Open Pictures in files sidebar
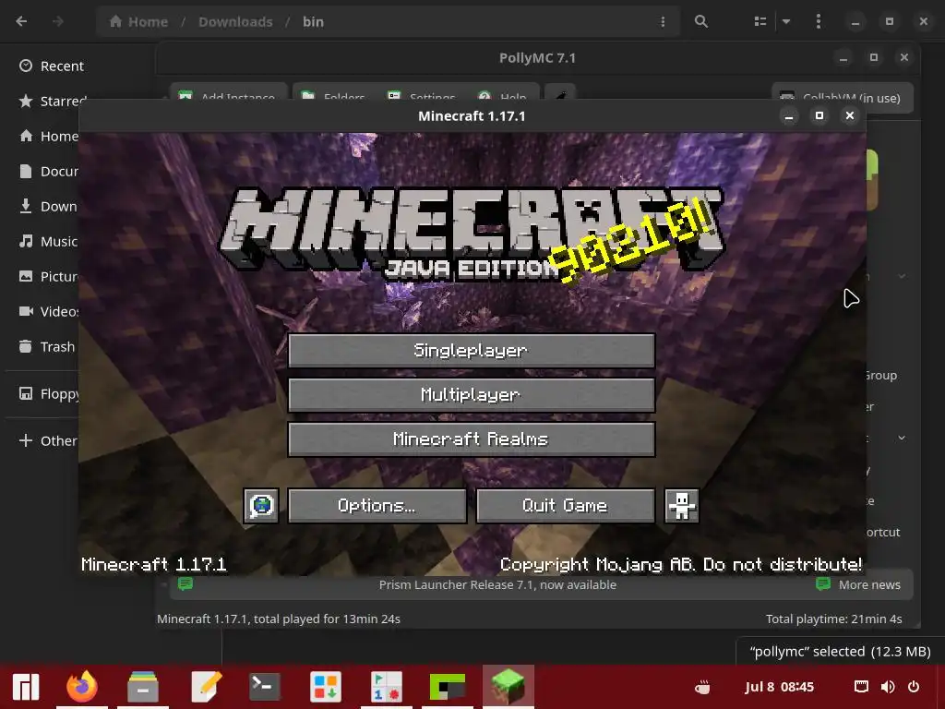 (x=47, y=276)
